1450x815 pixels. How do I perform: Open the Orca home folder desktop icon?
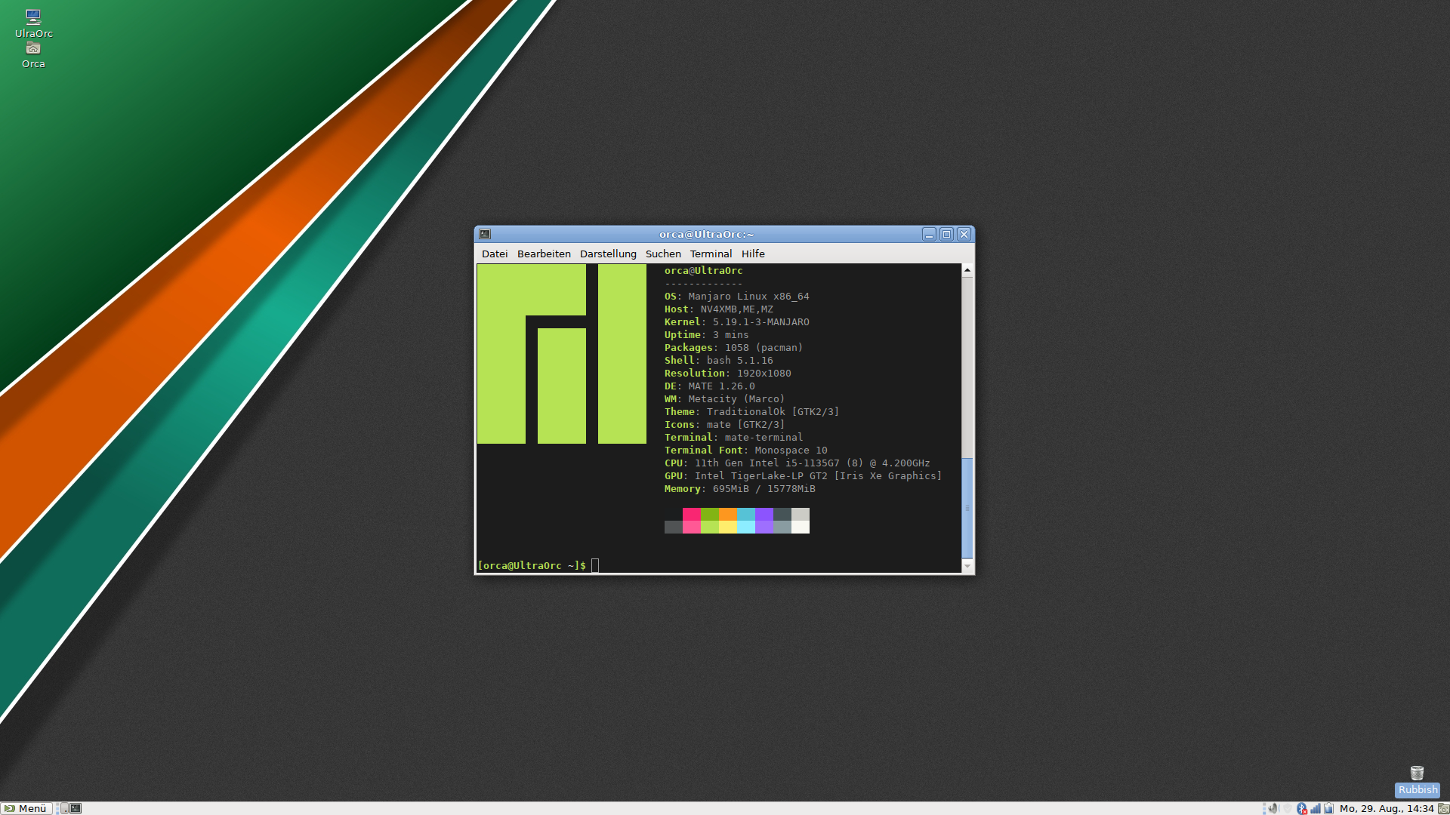(33, 55)
